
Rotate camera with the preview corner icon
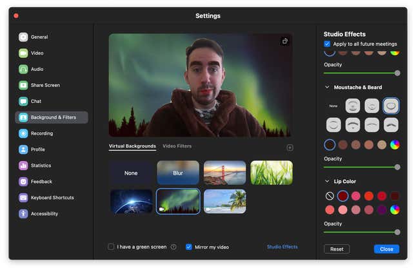point(284,41)
